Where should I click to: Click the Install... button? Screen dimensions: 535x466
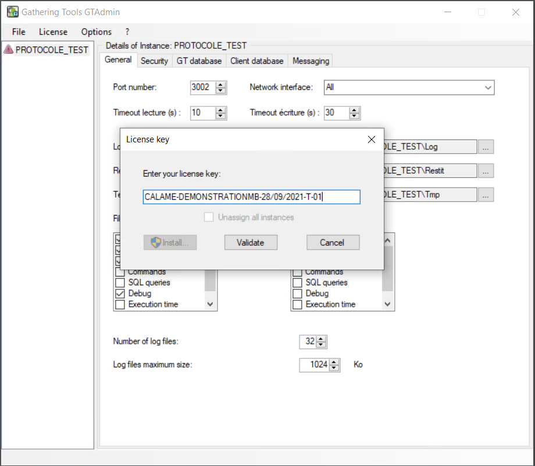170,242
